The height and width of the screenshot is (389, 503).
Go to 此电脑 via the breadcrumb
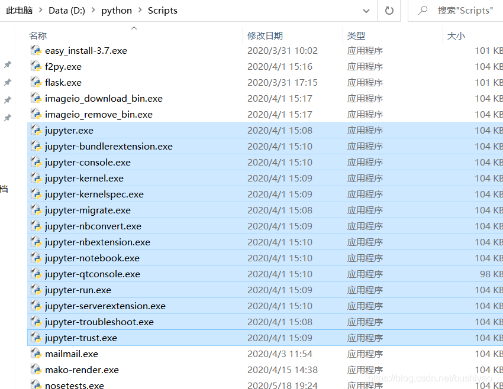coord(20,10)
